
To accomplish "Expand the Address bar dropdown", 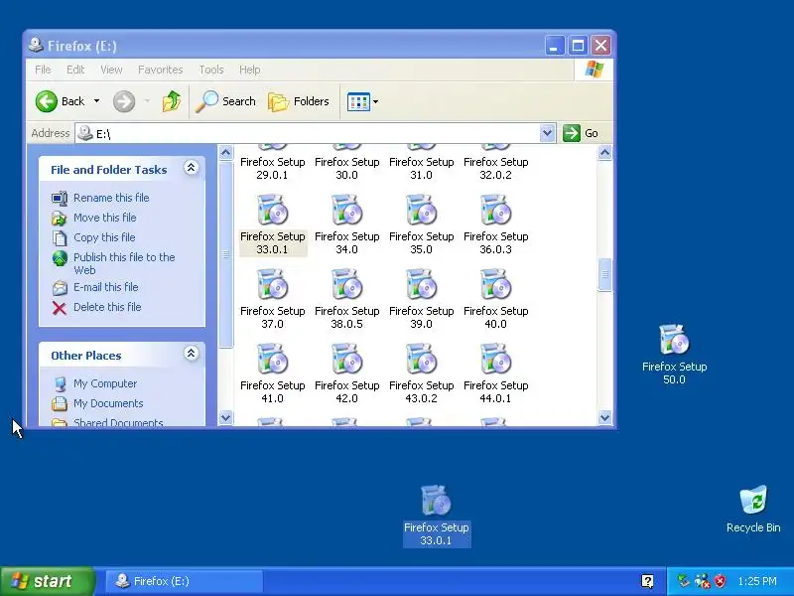I will coord(547,133).
